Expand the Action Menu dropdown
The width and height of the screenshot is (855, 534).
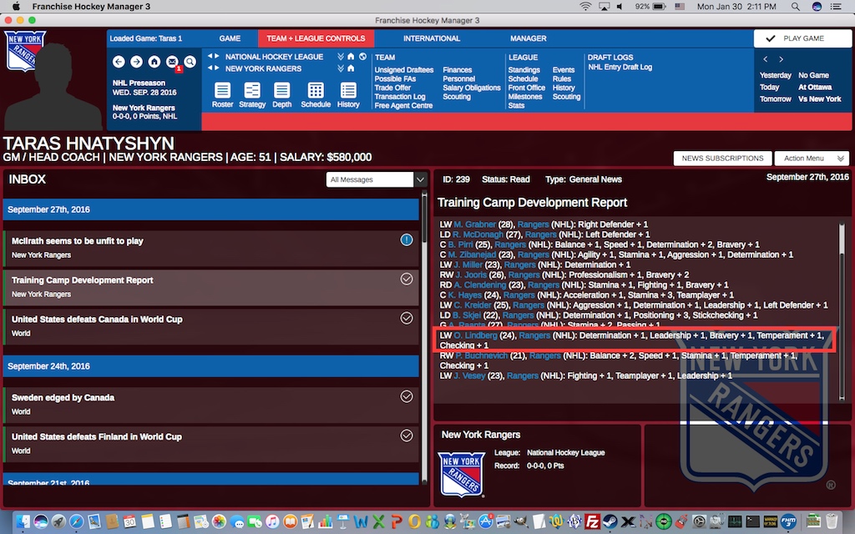pyautogui.click(x=812, y=158)
